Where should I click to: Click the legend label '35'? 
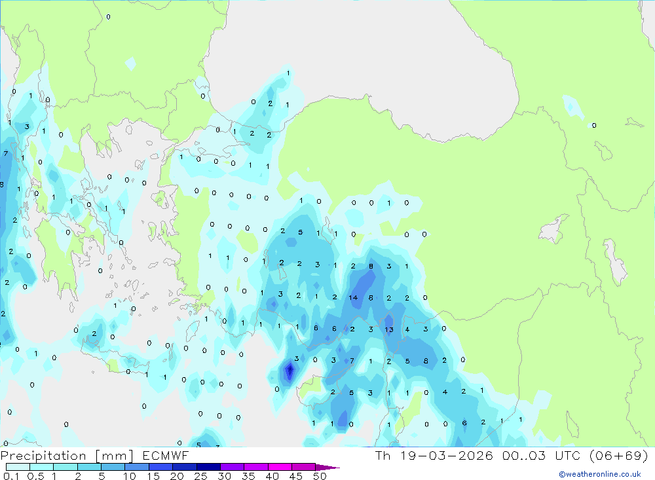[248, 476]
